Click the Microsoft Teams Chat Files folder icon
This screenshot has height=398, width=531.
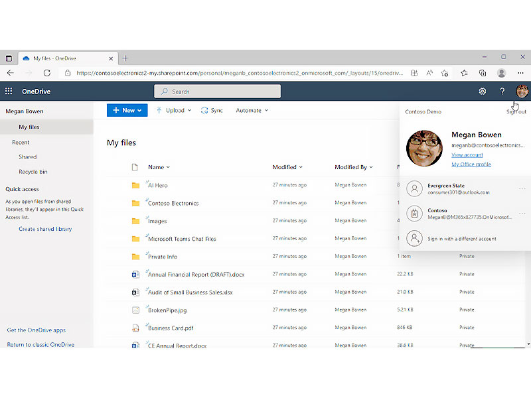pyautogui.click(x=135, y=239)
